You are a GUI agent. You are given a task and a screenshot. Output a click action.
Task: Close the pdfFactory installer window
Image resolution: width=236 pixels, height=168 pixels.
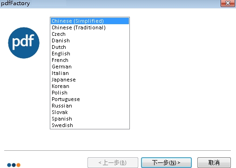point(228,3)
